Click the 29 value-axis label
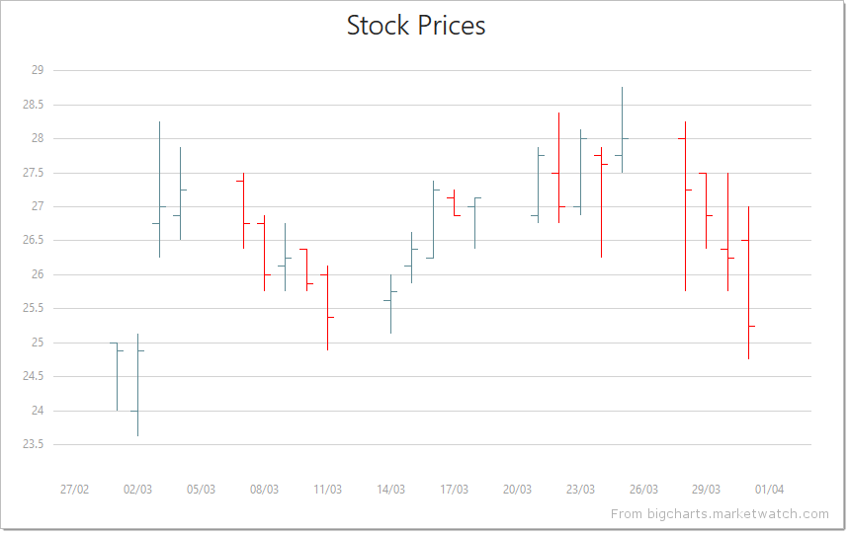Image resolution: width=849 pixels, height=534 pixels. (38, 70)
